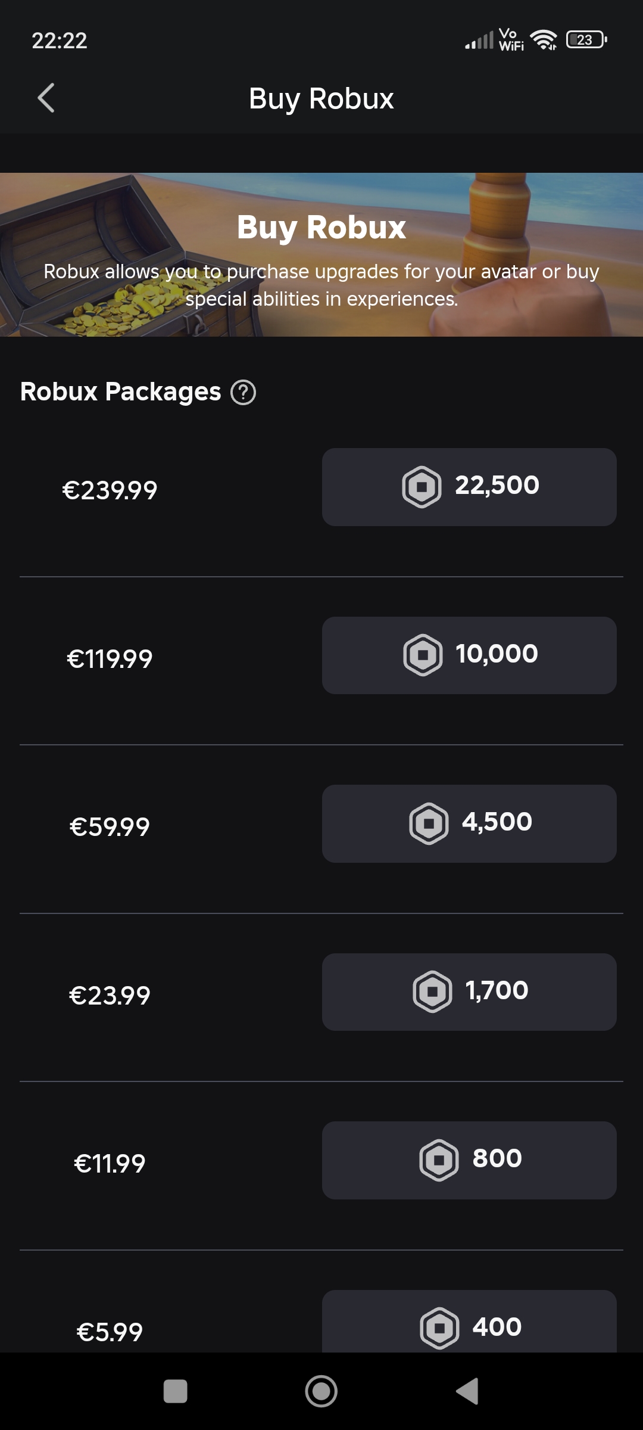643x1430 pixels.
Task: Open the Robux Packages help icon
Action: (x=242, y=393)
